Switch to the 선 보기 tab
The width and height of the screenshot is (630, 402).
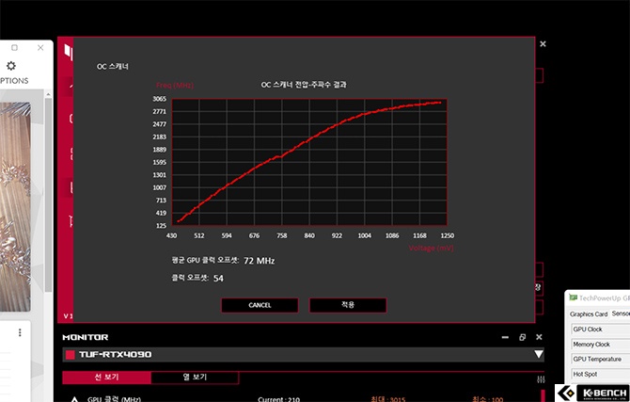(x=106, y=377)
